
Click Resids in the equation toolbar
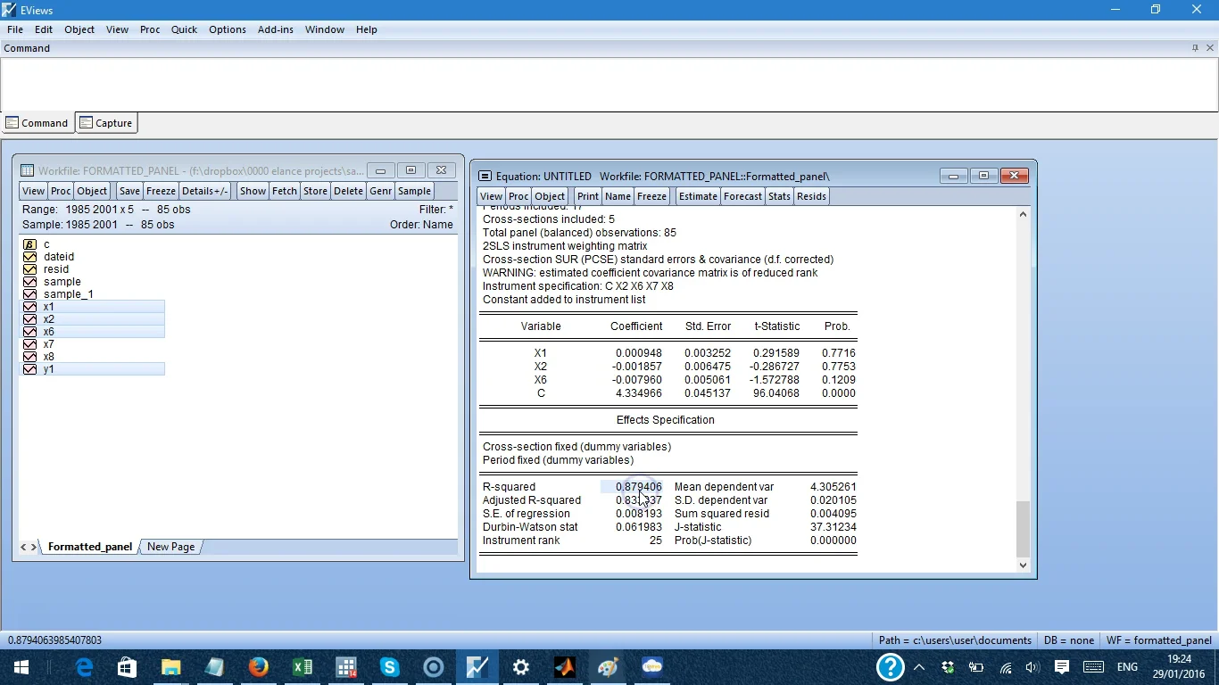[x=811, y=196]
